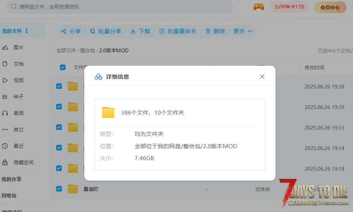Select 我的文件 in sidebar
This screenshot has height=212, width=353.
[x=12, y=31]
